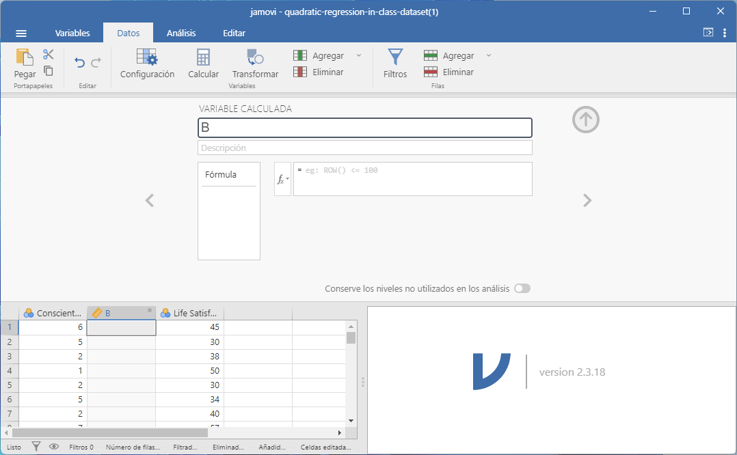Click the formula input field
The height and width of the screenshot is (455, 737).
412,179
